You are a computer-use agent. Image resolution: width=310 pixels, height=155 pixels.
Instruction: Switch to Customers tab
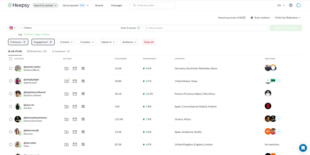click(61, 51)
